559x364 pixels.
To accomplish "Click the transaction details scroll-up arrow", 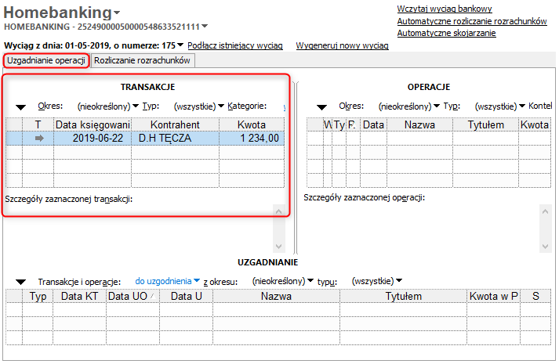I will [279, 211].
